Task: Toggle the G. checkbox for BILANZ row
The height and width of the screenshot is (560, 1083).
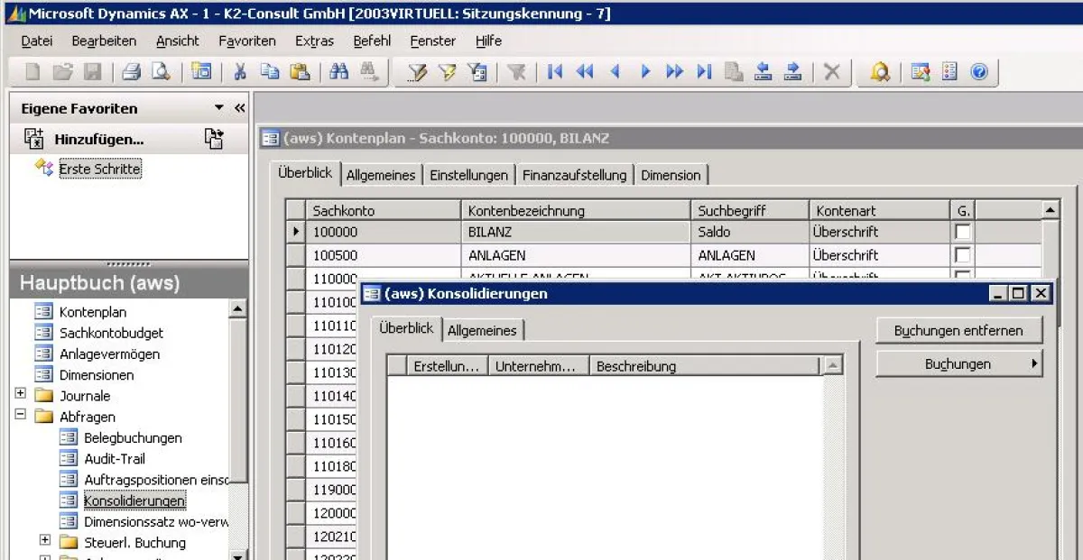Action: pos(962,232)
